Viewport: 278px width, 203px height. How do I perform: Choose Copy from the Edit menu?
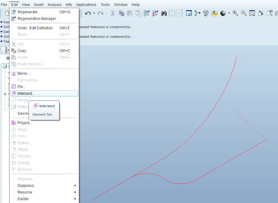coord(44,51)
